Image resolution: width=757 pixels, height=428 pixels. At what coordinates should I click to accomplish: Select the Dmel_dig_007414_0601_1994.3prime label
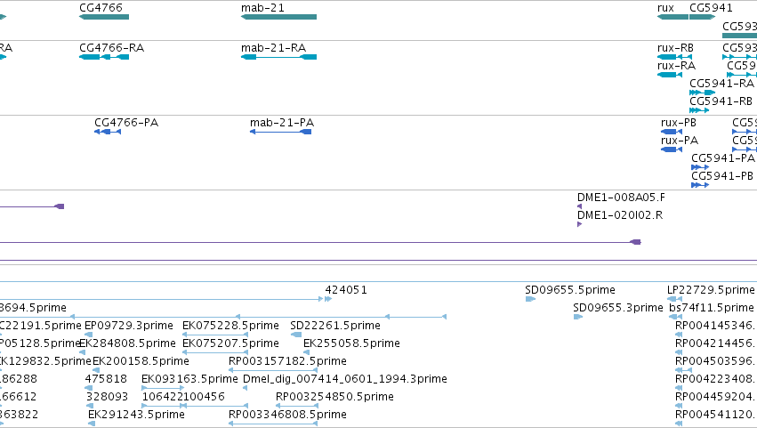(345, 379)
